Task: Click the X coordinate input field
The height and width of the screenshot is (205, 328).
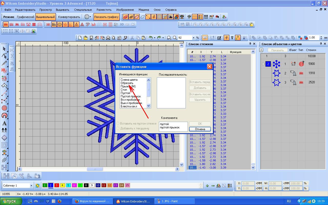Action: pos(248,183)
